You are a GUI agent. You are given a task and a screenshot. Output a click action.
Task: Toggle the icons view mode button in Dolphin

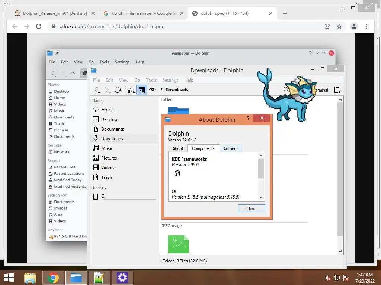pos(141,90)
